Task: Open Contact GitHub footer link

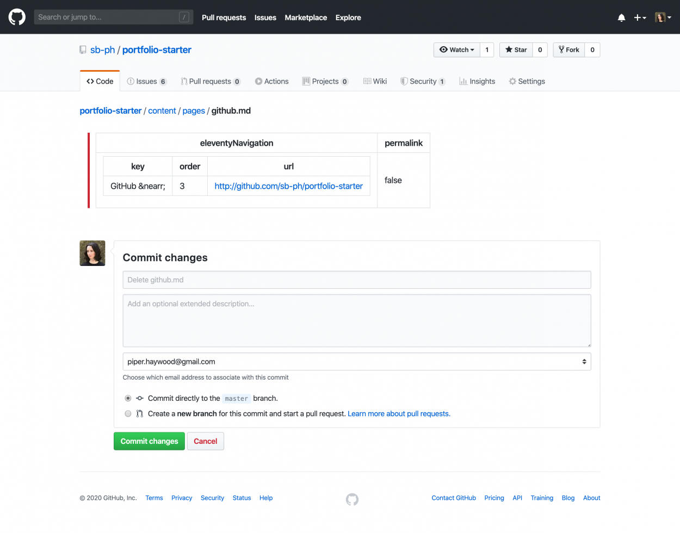Action: 454,498
